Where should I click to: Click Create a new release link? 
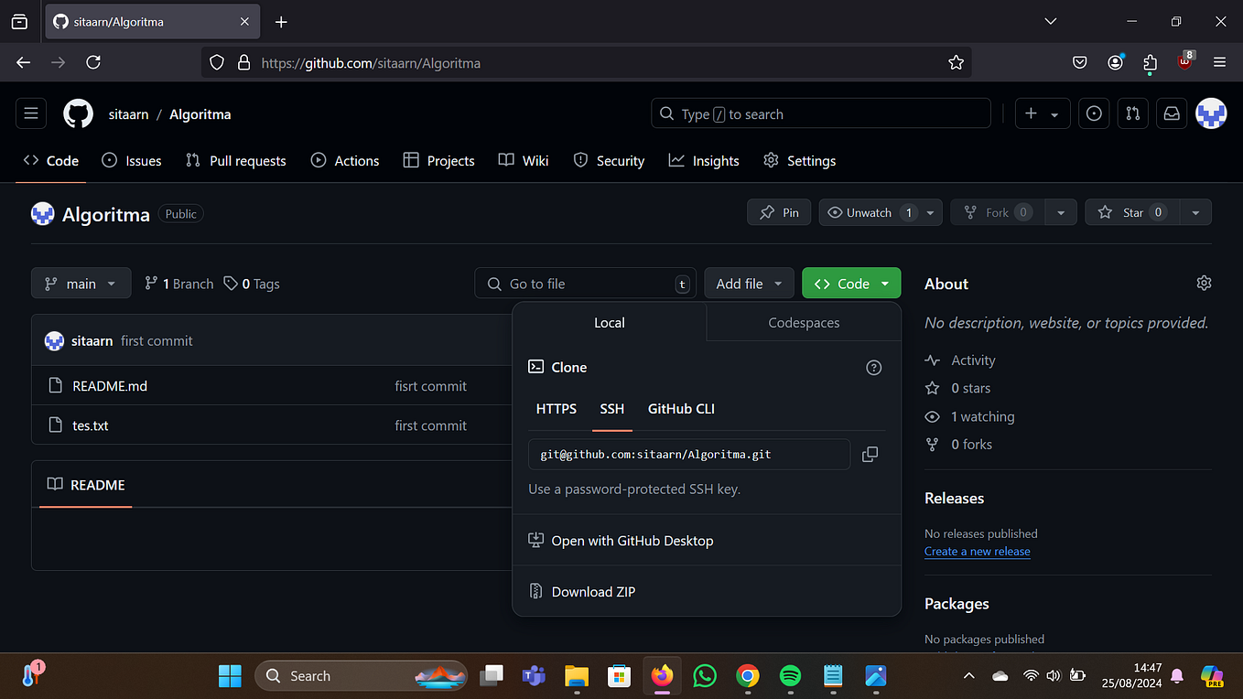[977, 551]
